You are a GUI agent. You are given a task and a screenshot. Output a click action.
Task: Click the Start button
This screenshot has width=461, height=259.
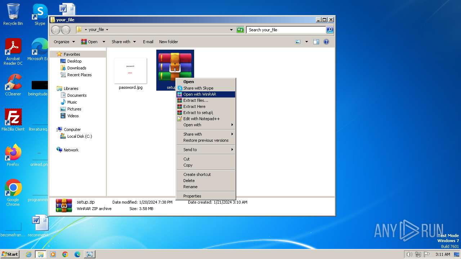click(x=10, y=254)
